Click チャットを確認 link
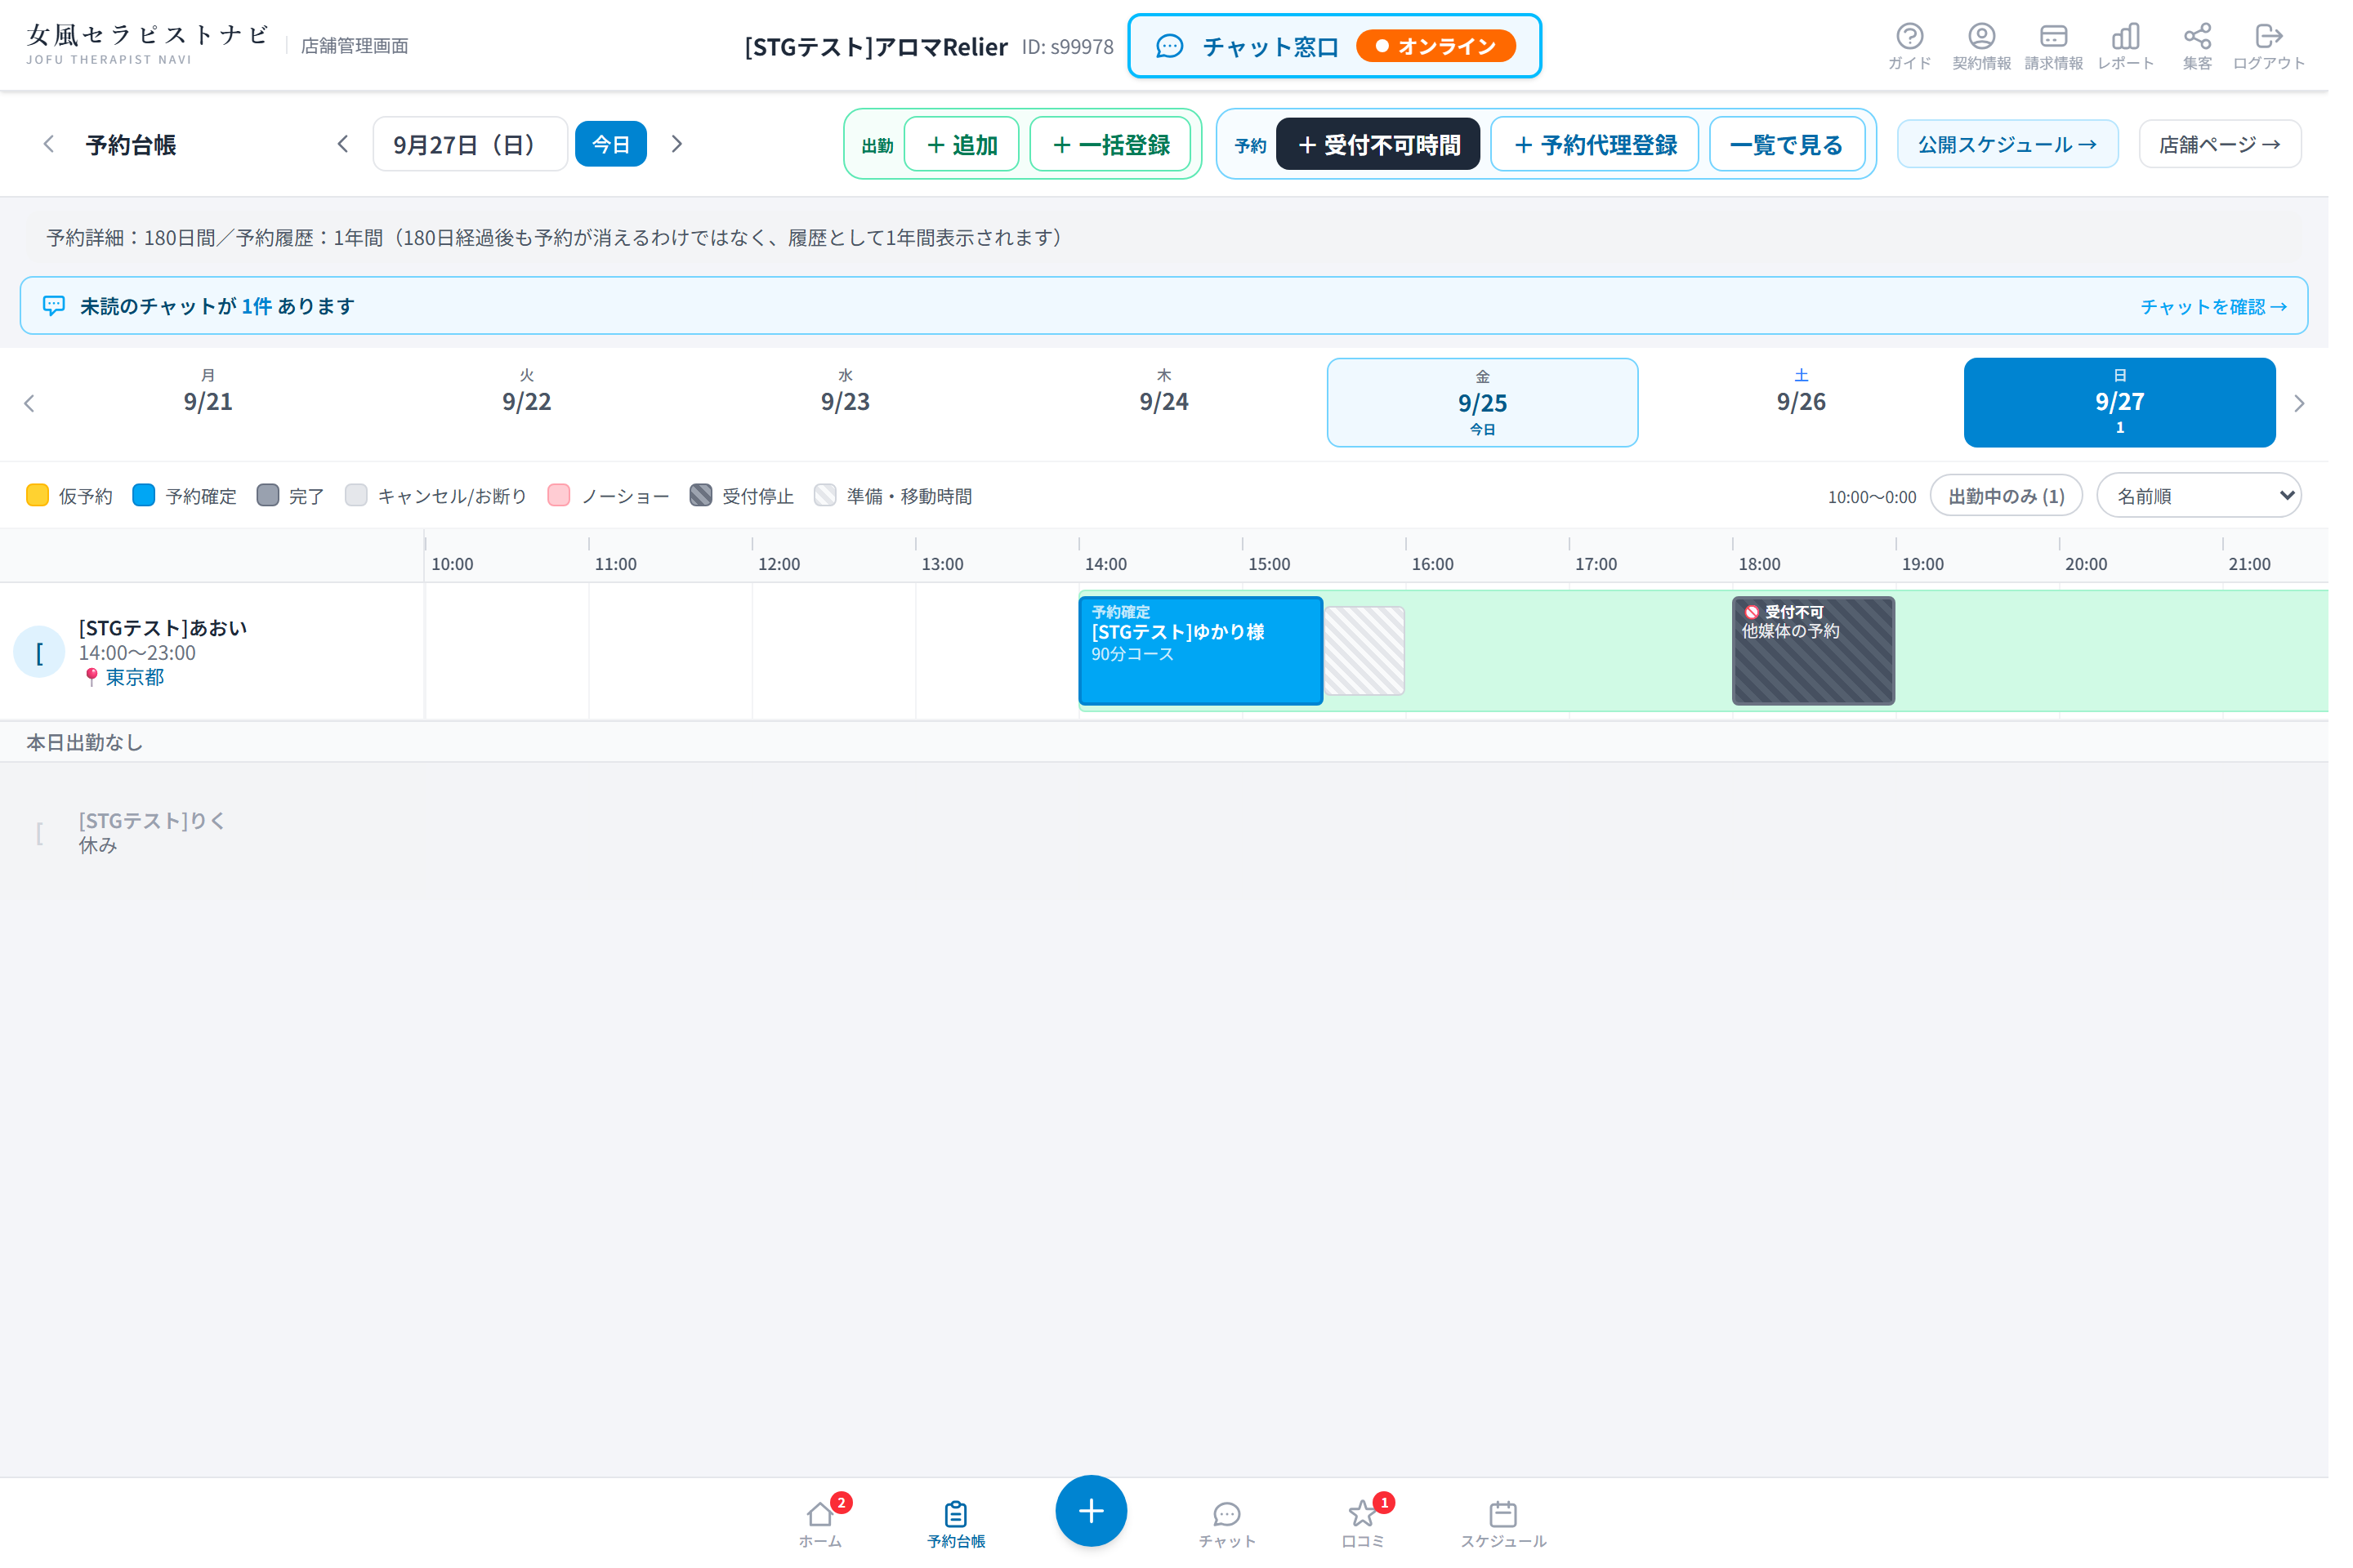 (x=2236, y=310)
